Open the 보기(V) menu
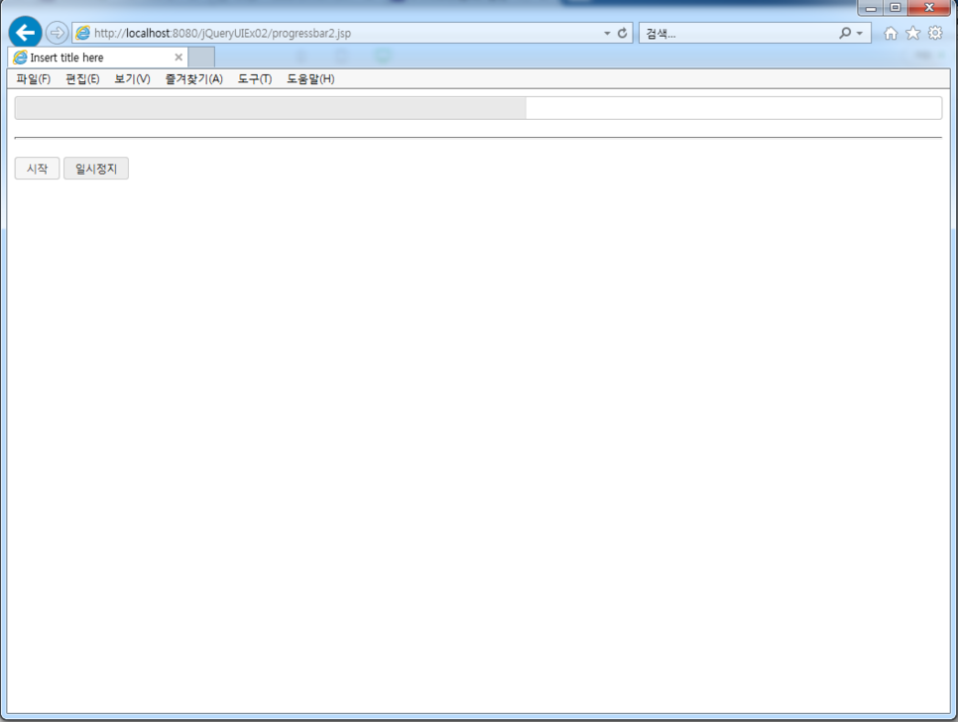Image resolution: width=958 pixels, height=722 pixels. point(132,78)
